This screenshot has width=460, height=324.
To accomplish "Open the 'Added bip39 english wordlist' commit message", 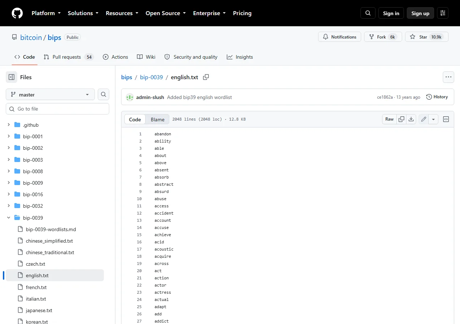I will click(x=199, y=97).
